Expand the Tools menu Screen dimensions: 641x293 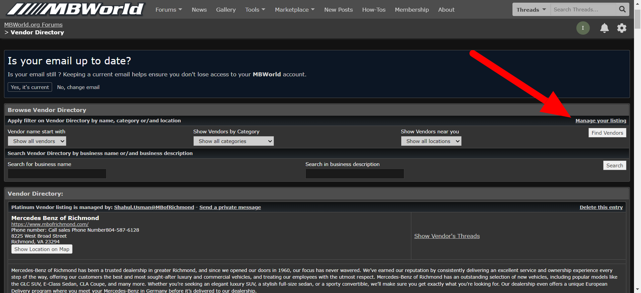pyautogui.click(x=255, y=10)
